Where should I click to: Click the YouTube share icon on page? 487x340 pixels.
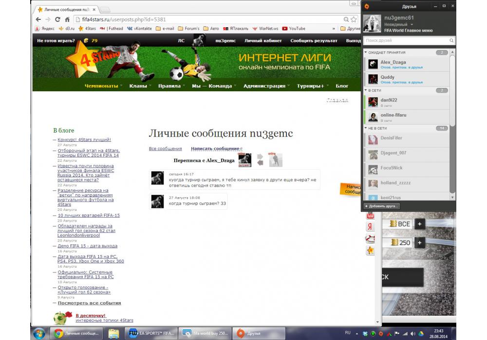[370, 215]
